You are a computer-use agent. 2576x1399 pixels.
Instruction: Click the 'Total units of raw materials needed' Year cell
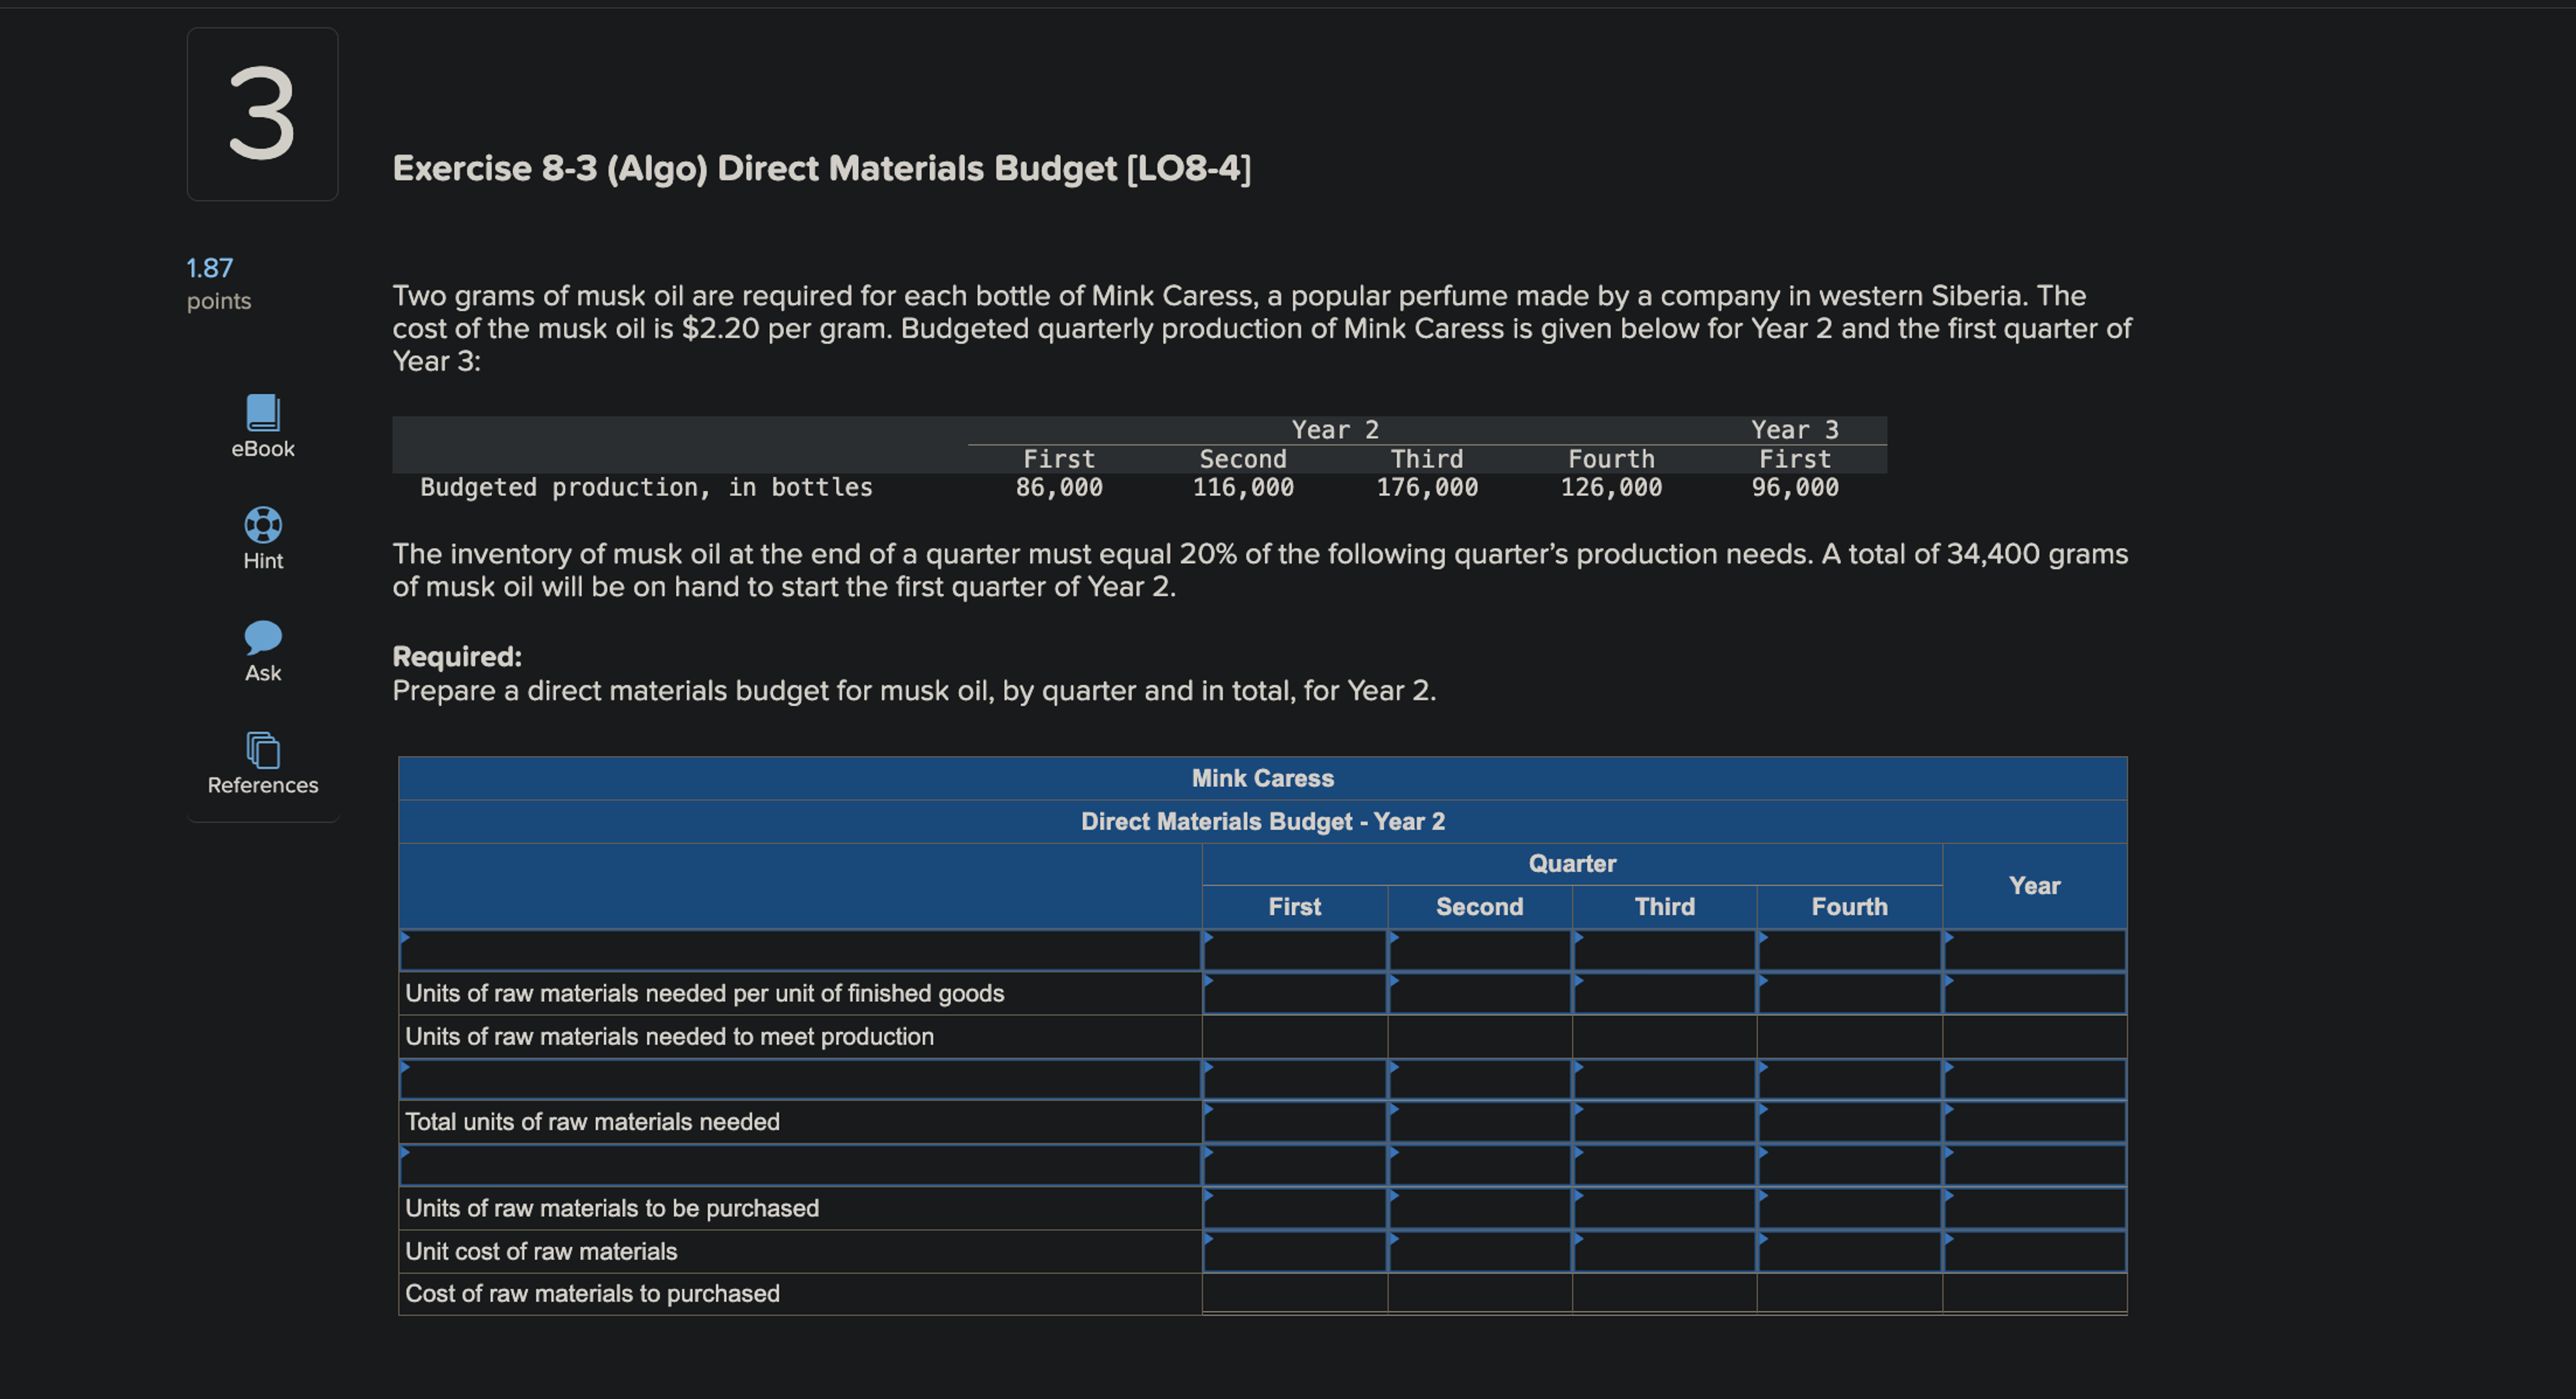pyautogui.click(x=2035, y=1122)
